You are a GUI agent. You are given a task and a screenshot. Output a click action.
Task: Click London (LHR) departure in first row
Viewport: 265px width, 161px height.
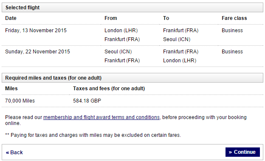(x=121, y=31)
